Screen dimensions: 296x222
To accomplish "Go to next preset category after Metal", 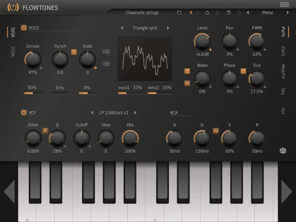I will pyautogui.click(x=288, y=13).
